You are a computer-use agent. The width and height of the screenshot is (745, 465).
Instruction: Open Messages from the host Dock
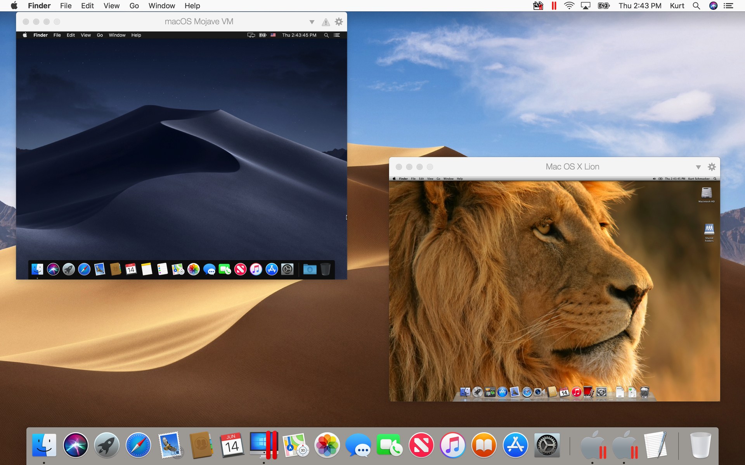tap(358, 445)
